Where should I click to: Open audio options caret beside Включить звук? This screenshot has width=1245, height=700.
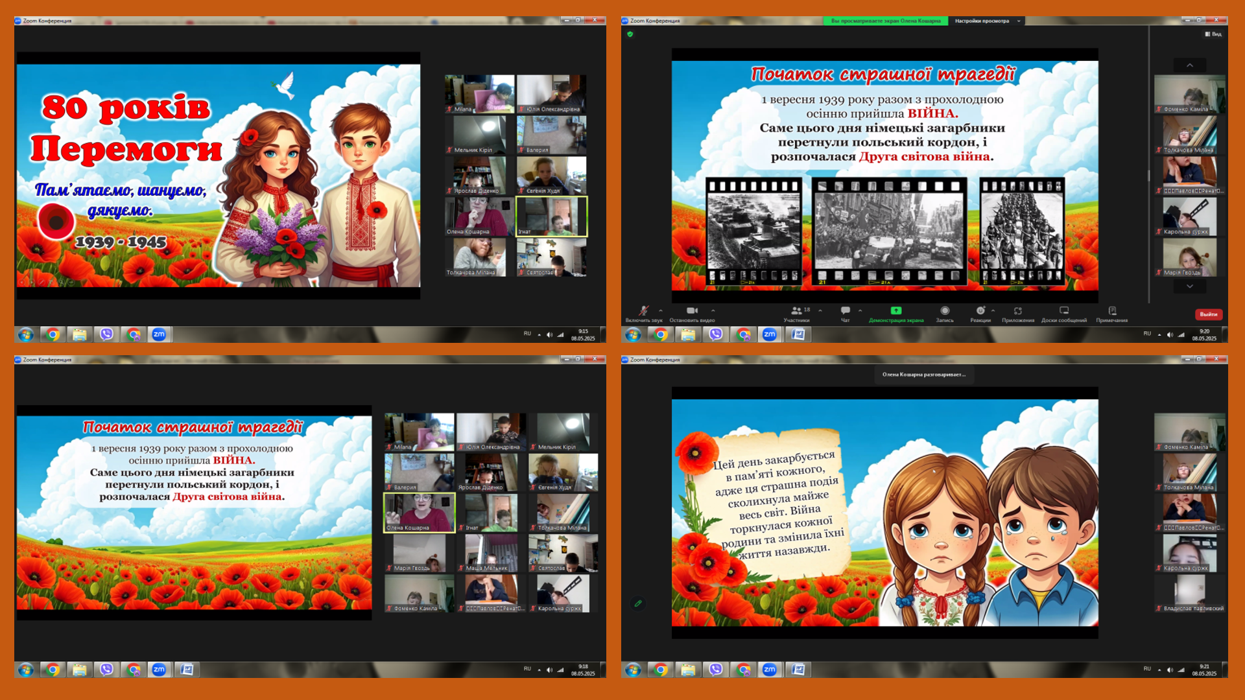pyautogui.click(x=661, y=310)
